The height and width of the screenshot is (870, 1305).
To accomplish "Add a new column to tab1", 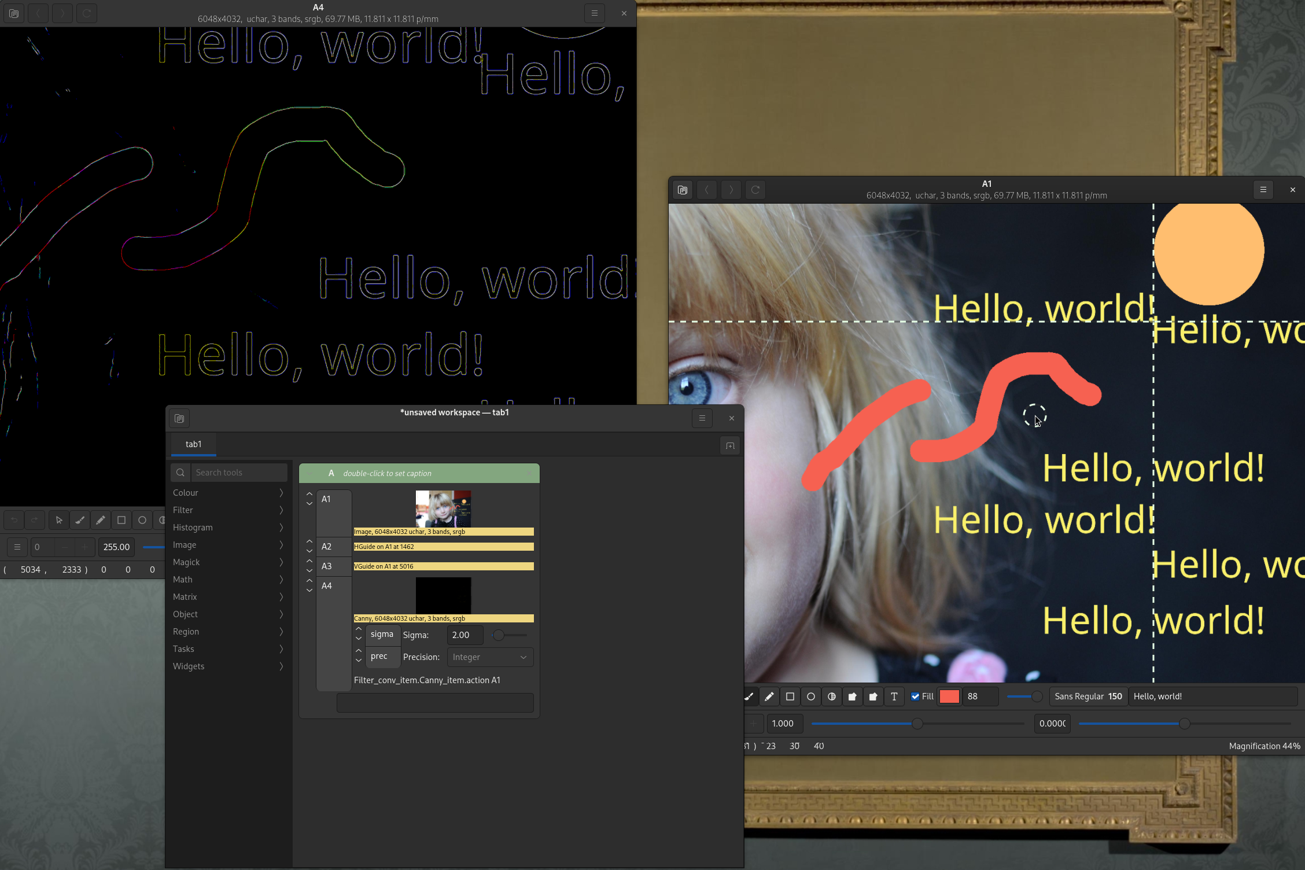I will [x=730, y=445].
